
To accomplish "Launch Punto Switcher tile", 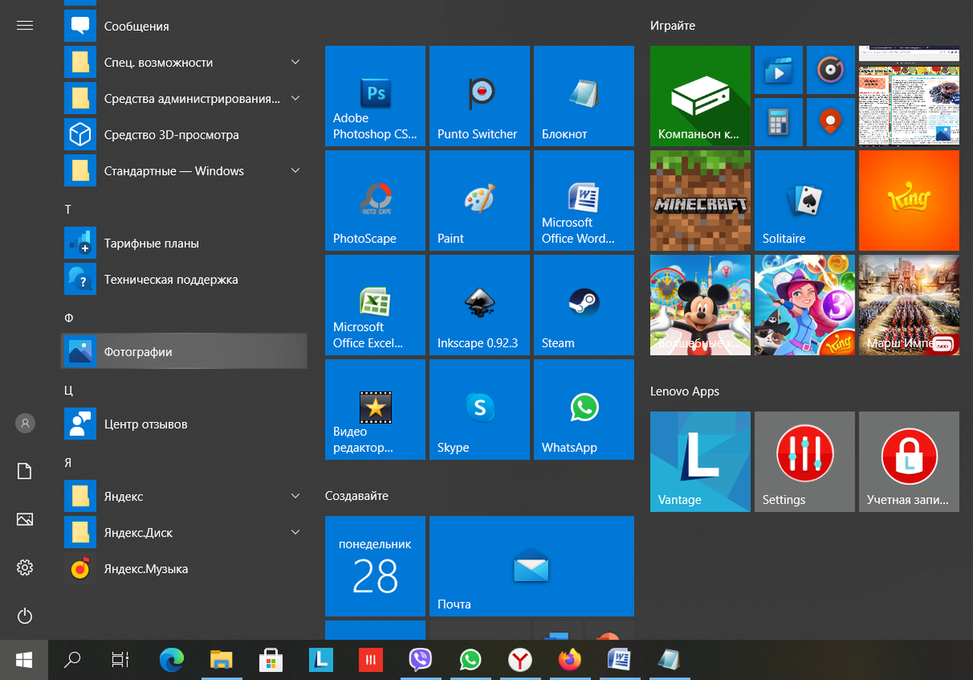I will (479, 96).
